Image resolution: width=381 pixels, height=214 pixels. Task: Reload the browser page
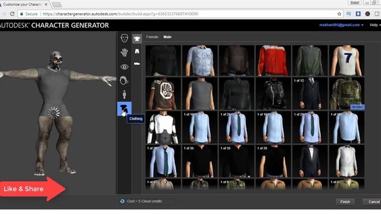[x=12, y=14]
